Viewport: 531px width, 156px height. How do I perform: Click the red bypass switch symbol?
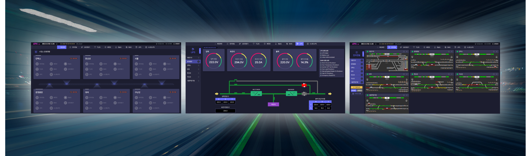click(304, 85)
